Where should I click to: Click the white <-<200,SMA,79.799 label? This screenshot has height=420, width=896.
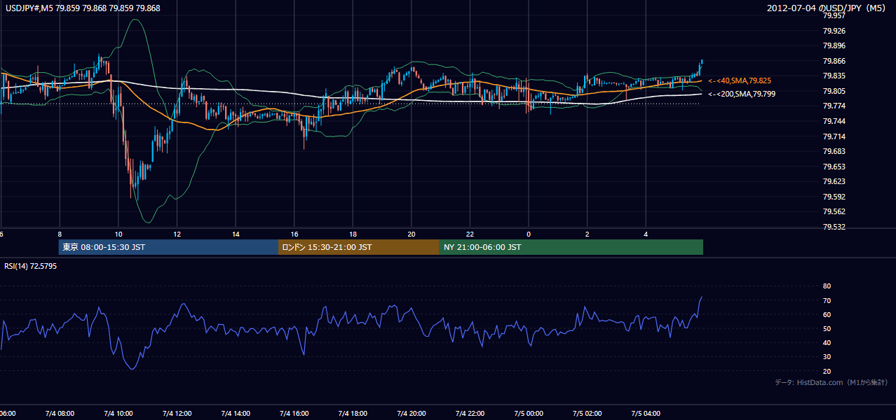coord(741,94)
